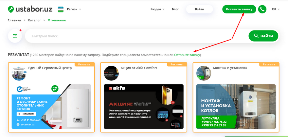Click the Отопление breadcrumb
The image size is (288, 137).
tap(57, 20)
